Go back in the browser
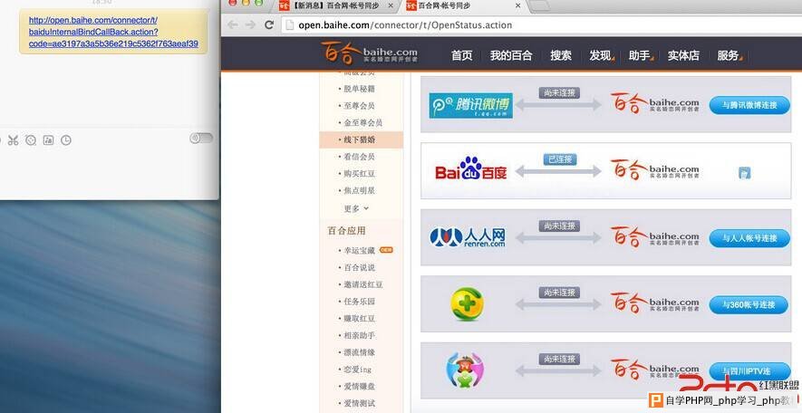Screen dimensions: 802x413 [233, 24]
